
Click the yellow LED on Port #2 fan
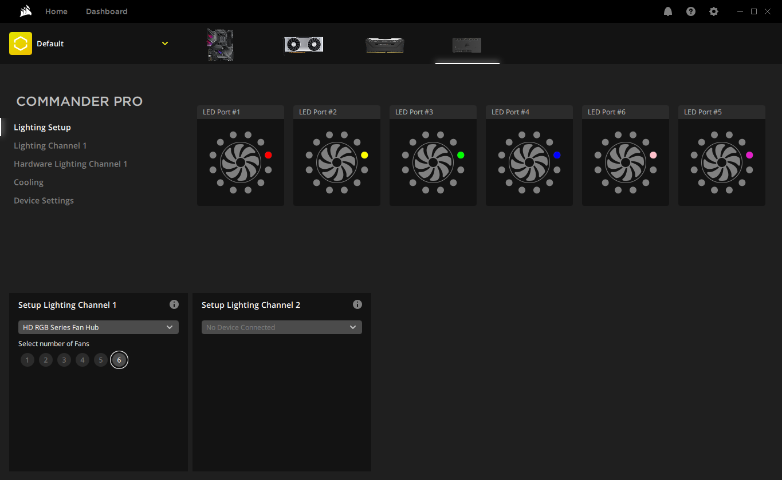364,155
